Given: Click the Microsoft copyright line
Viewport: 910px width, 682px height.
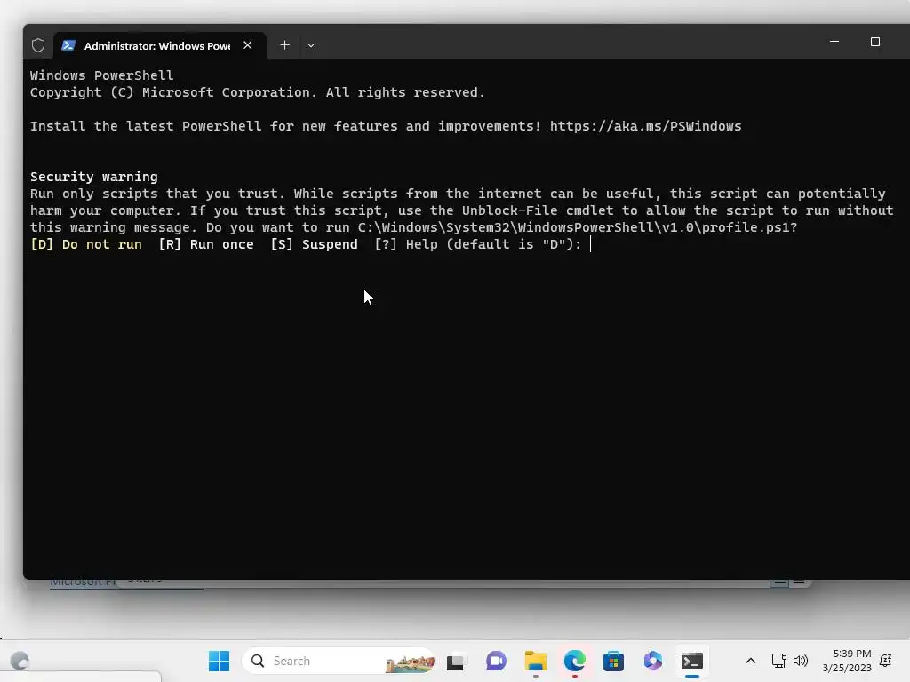Looking at the screenshot, I should [x=257, y=92].
